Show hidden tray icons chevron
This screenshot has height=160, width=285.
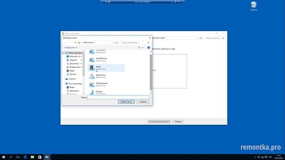coord(255,157)
